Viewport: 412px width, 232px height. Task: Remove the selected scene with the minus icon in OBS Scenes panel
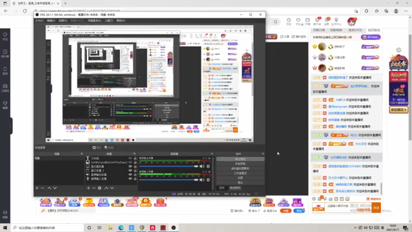(x=43, y=188)
